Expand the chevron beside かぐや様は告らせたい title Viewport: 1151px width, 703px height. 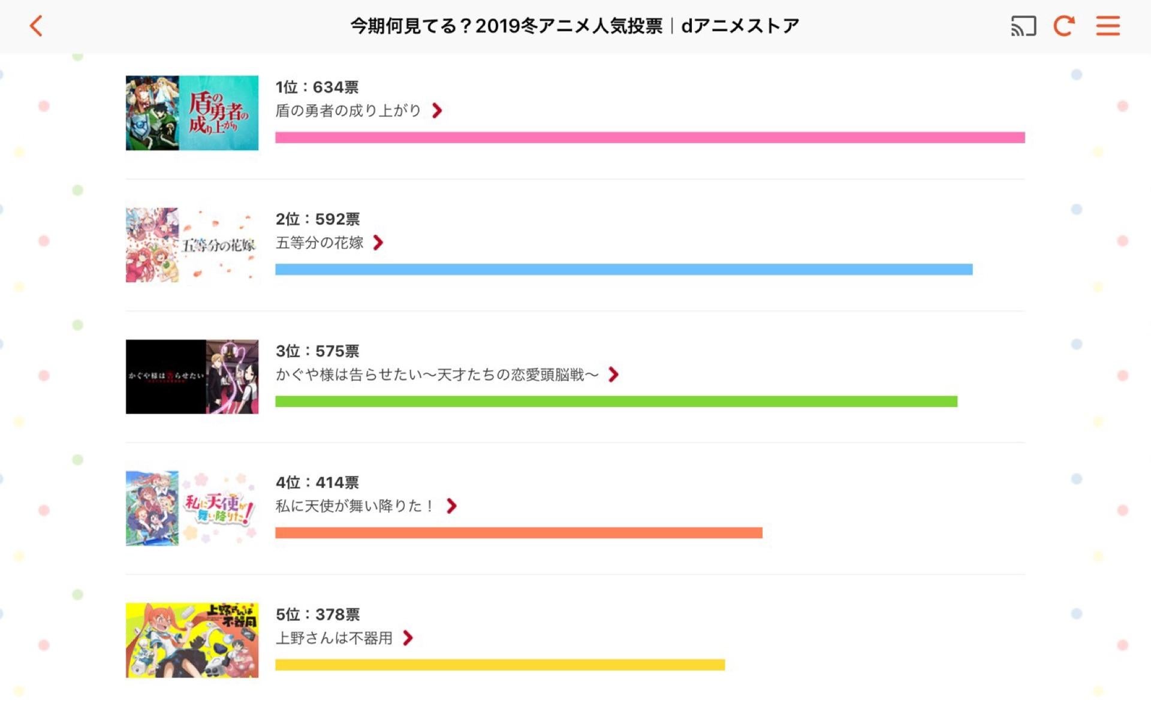click(613, 375)
